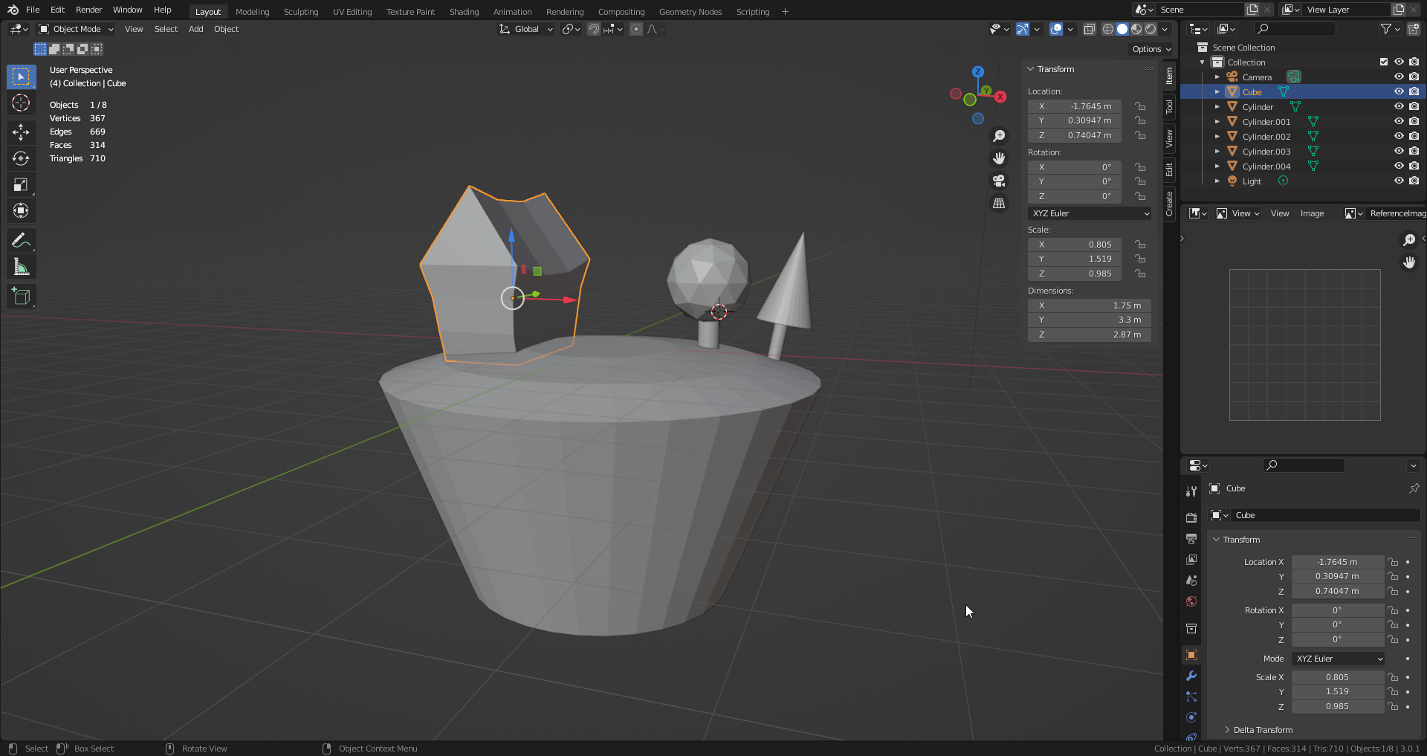Viewport: 1427px width, 756px height.
Task: Hide the Cylinder.002 object in viewport
Action: coord(1398,136)
